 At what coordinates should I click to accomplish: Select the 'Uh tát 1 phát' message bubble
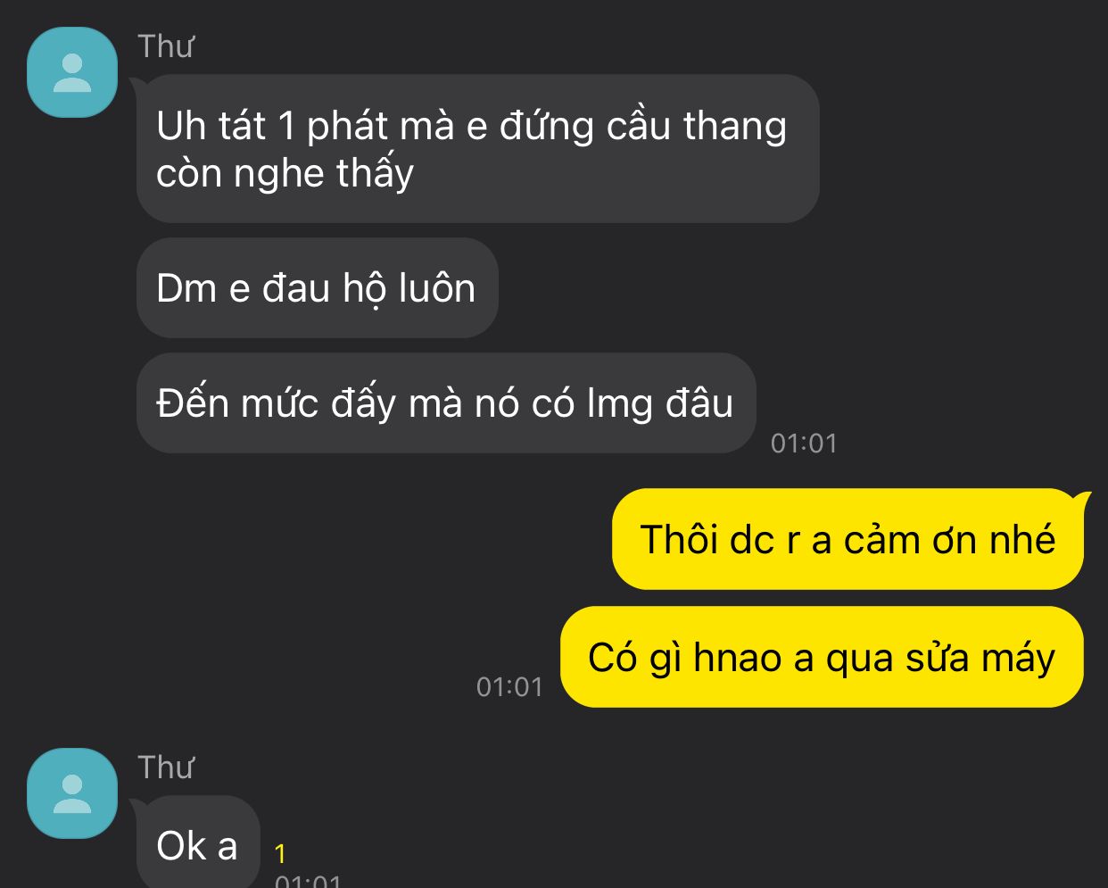click(477, 148)
